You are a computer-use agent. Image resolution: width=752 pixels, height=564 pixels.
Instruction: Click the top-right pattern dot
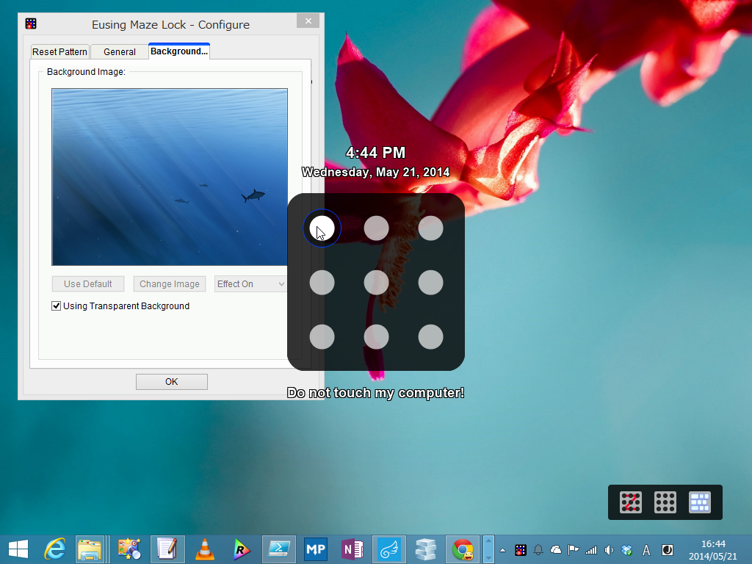tap(430, 228)
